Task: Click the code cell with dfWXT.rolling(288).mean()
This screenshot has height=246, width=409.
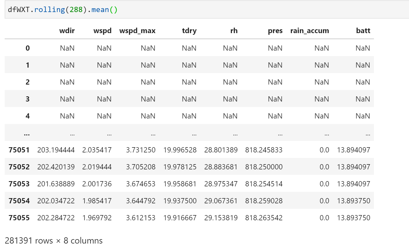Action: (x=207, y=10)
